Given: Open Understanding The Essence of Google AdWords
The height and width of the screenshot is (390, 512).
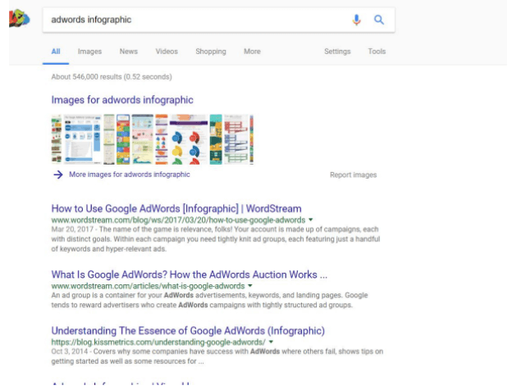Looking at the screenshot, I should pyautogui.click(x=188, y=331).
